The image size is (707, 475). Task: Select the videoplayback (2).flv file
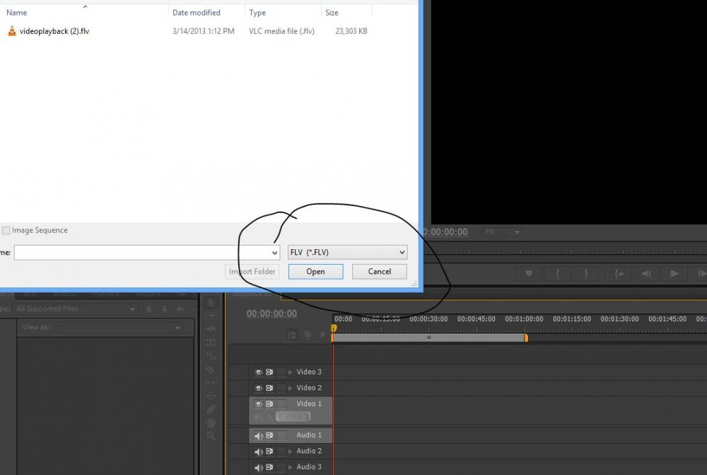point(54,31)
